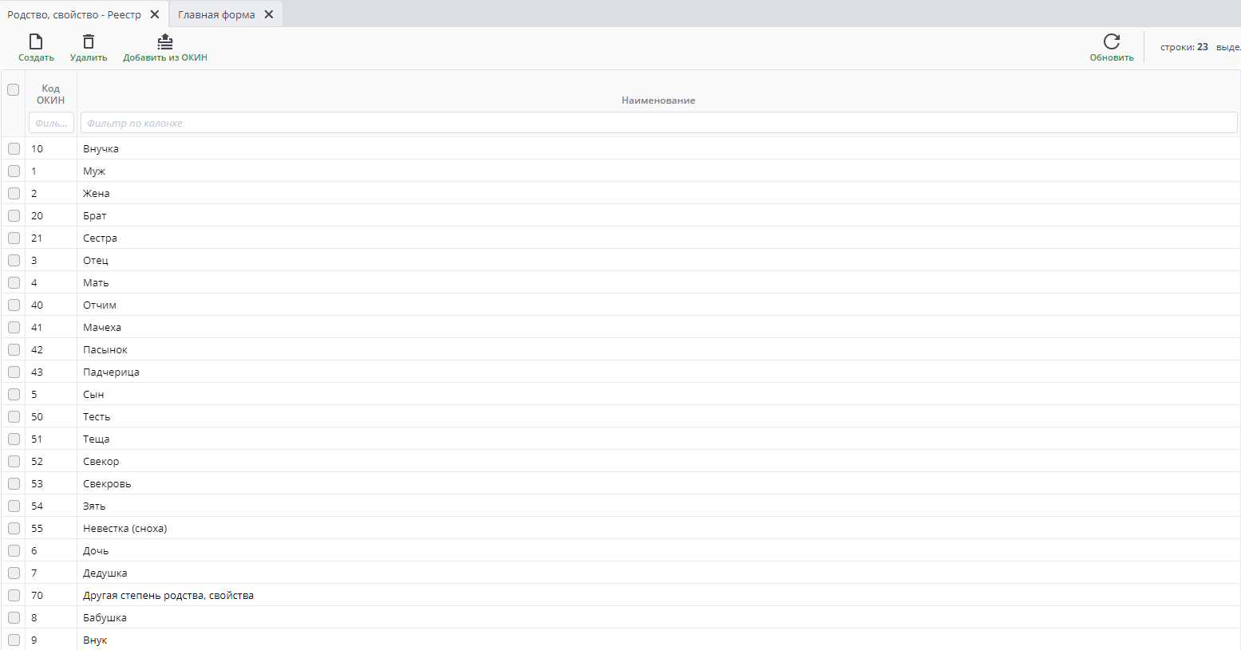Click the Муж name cell
1241x650 pixels.
(x=658, y=171)
